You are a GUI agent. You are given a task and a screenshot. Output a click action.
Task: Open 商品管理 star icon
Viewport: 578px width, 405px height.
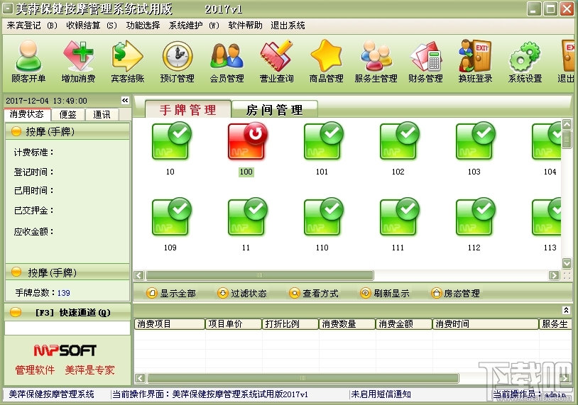(x=326, y=61)
